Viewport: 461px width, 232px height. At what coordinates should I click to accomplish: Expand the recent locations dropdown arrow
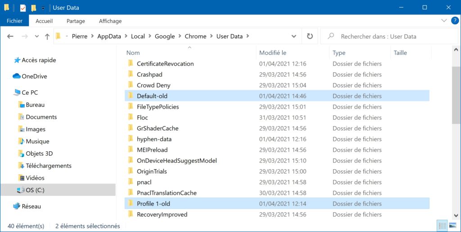(x=37, y=36)
